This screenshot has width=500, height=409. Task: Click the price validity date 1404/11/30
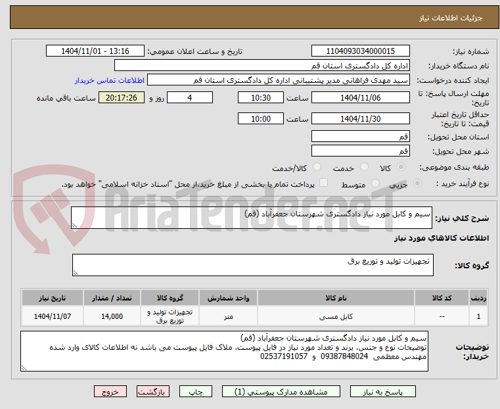pyautogui.click(x=360, y=118)
